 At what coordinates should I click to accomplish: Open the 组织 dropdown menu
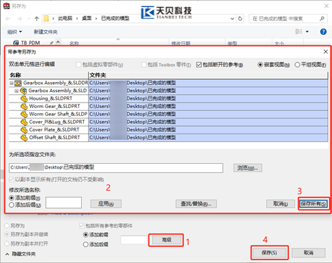click(x=14, y=32)
